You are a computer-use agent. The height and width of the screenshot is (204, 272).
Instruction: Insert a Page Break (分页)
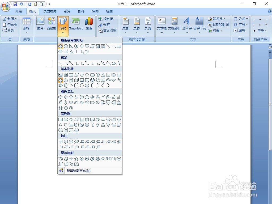tap(8, 31)
